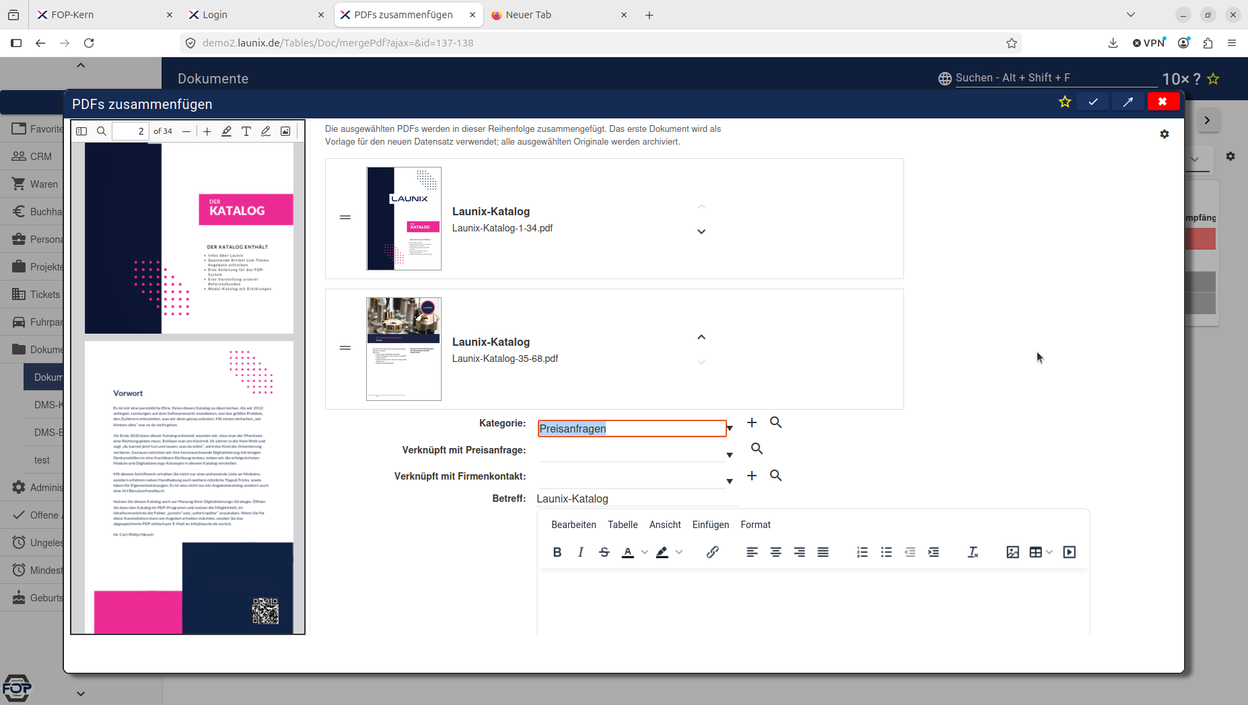
Task: Grab drag handle of Launix-Katalog-35-68.pdf
Action: (x=345, y=348)
